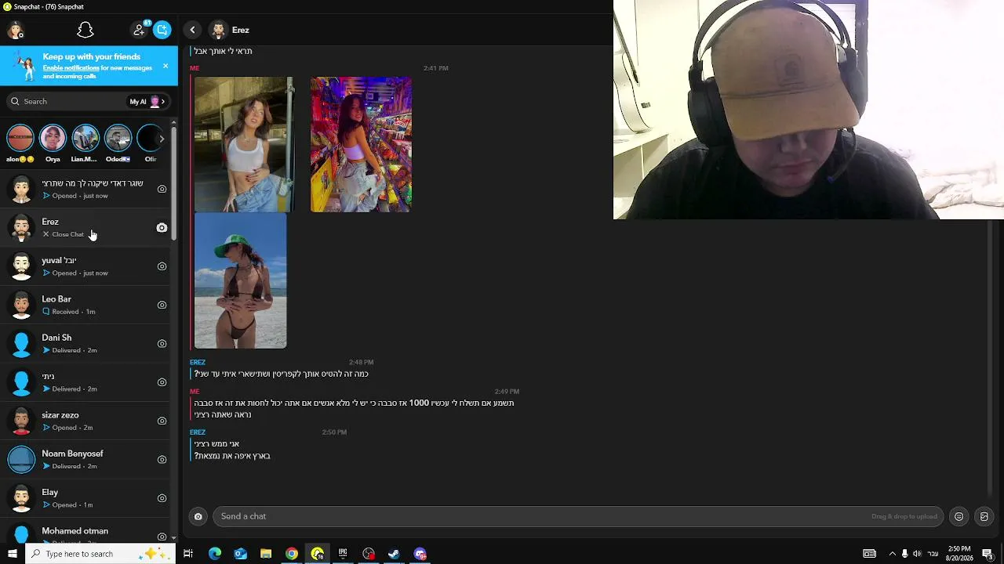Dismiss the Keep up with your friends banner
Viewport: 1004px width, 564px height.
click(x=166, y=66)
